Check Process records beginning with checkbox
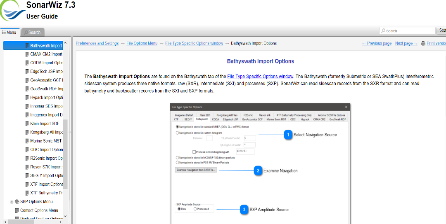The image size is (446, 224). (x=194, y=152)
